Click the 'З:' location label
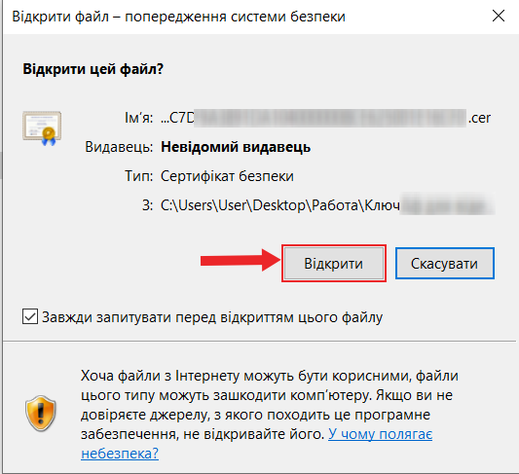Screen dimensions: 519x474 click(147, 205)
